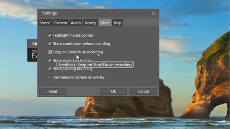Image resolution: width=230 pixels, height=129 pixels.
Task: Click the Cancel button
Action: click(x=144, y=91)
